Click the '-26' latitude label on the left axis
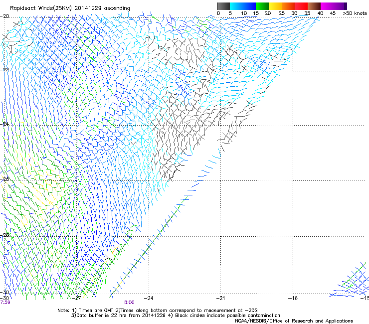The height and width of the screenshot is (324, 369). tap(4, 179)
